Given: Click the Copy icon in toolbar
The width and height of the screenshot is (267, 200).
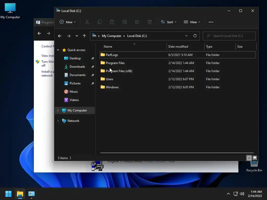Looking at the screenshot, I should (x=100, y=22).
